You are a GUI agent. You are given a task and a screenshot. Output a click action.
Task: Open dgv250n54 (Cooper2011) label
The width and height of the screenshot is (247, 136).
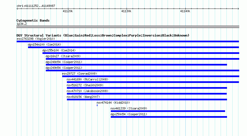129,114
